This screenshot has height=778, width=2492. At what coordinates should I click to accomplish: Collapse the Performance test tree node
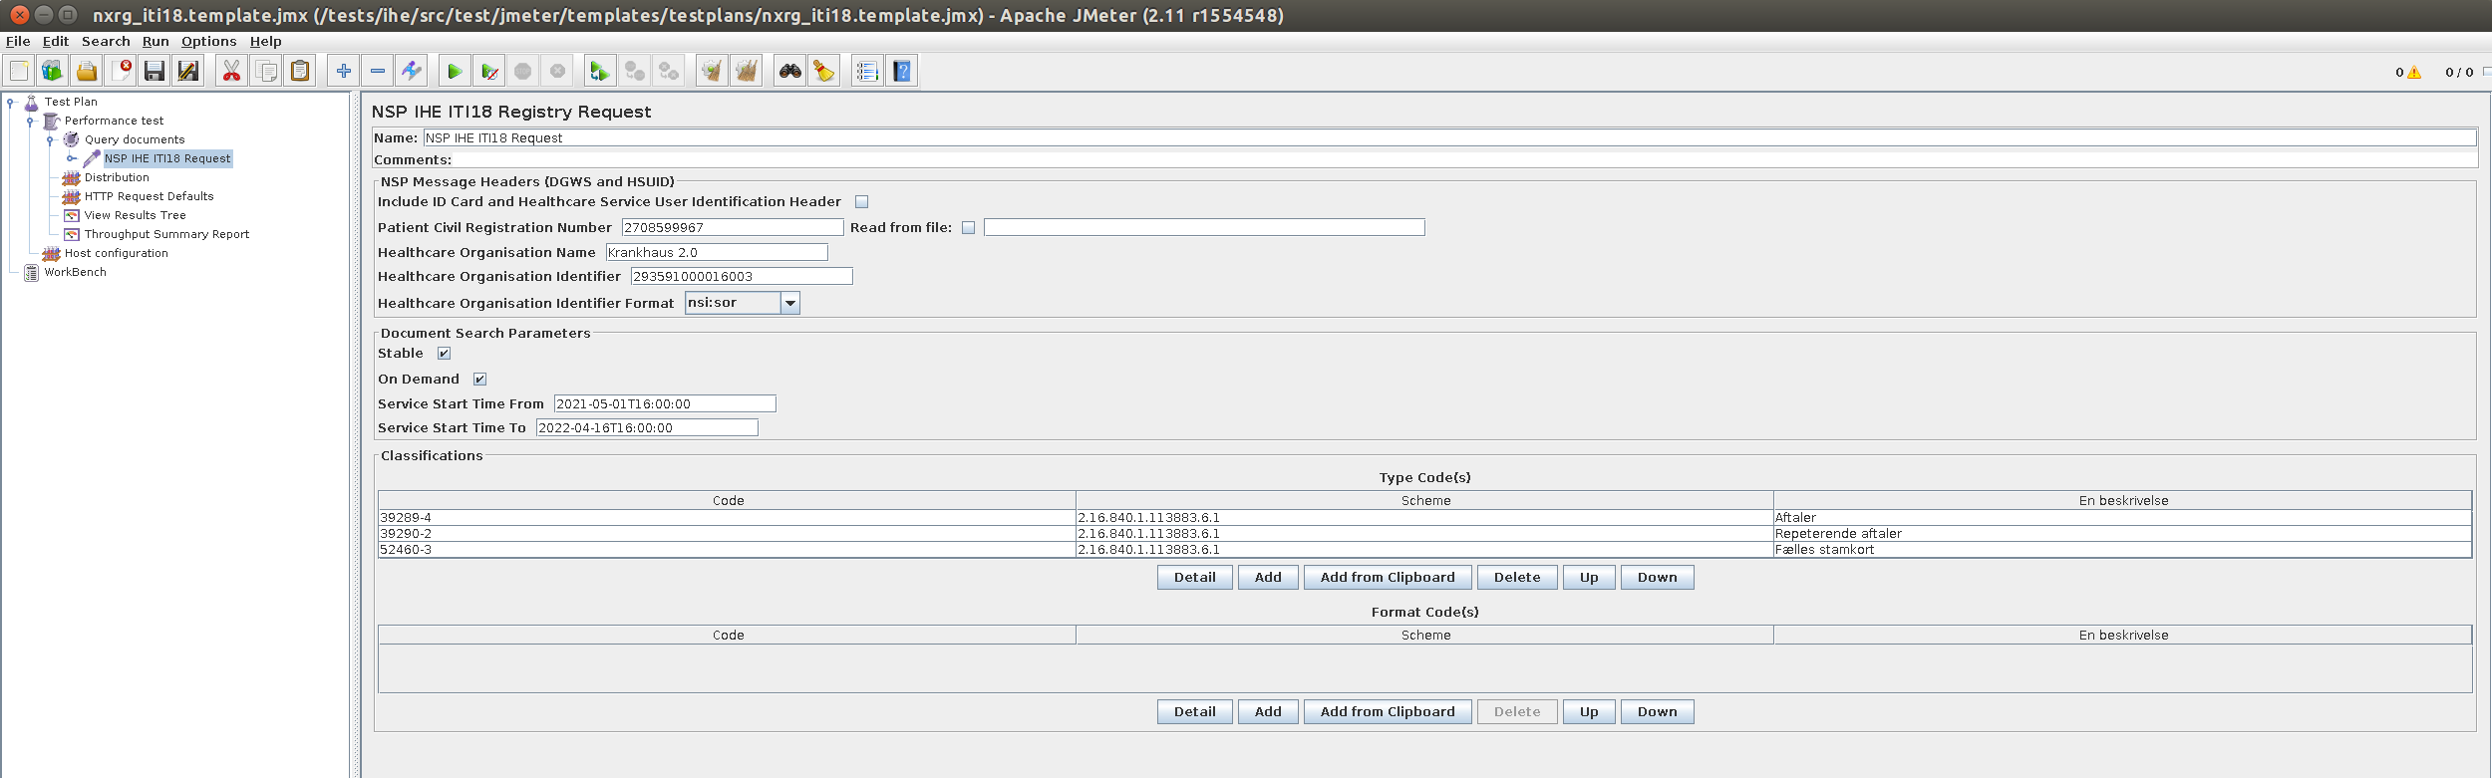coord(30,122)
